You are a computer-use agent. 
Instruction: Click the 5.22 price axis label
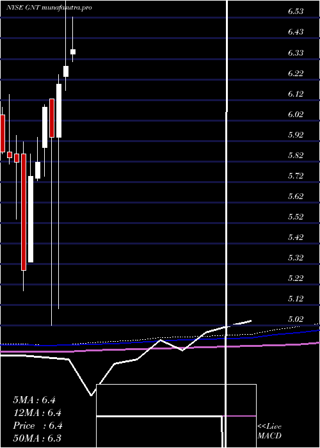tap(296, 278)
